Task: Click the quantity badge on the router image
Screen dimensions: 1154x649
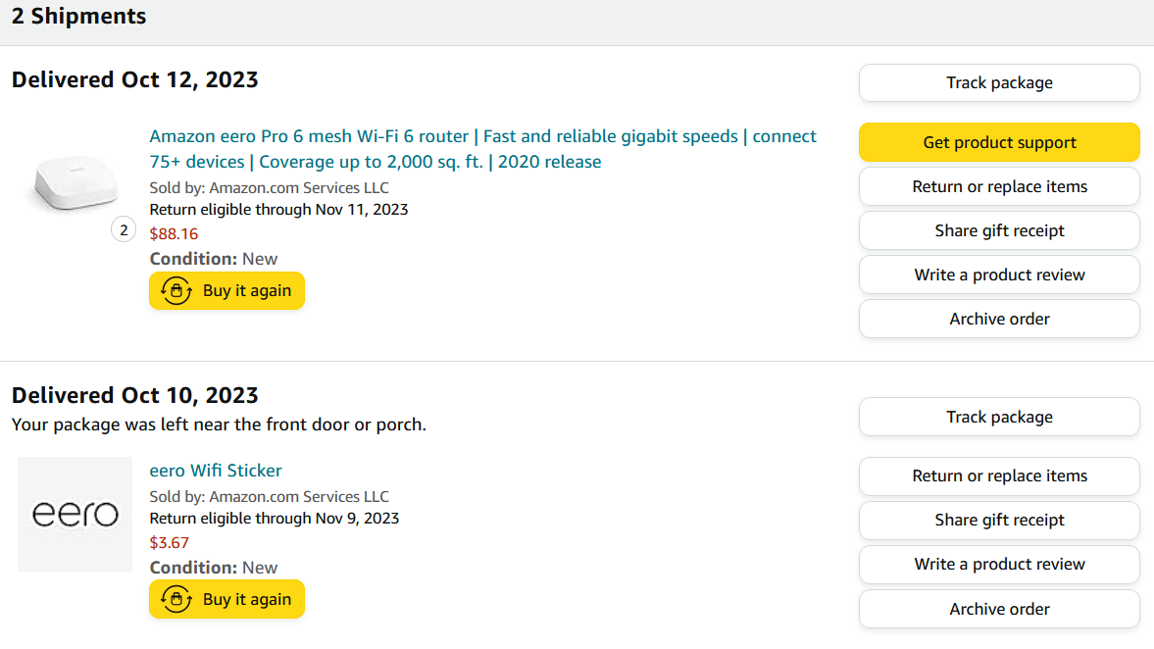Action: [x=124, y=230]
